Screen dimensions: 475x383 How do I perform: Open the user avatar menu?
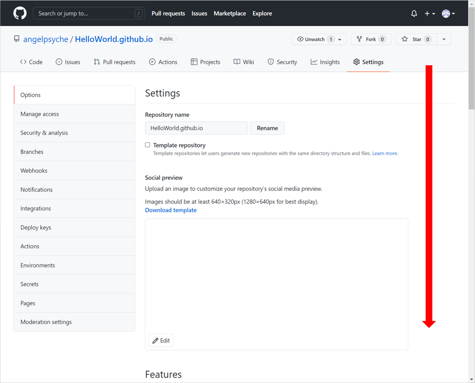click(448, 13)
